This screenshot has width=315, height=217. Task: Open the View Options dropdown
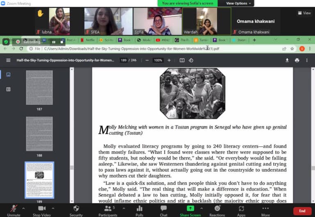[x=239, y=3]
